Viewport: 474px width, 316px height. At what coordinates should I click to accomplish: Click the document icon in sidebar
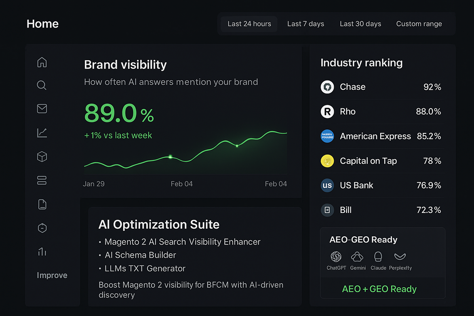[42, 204]
